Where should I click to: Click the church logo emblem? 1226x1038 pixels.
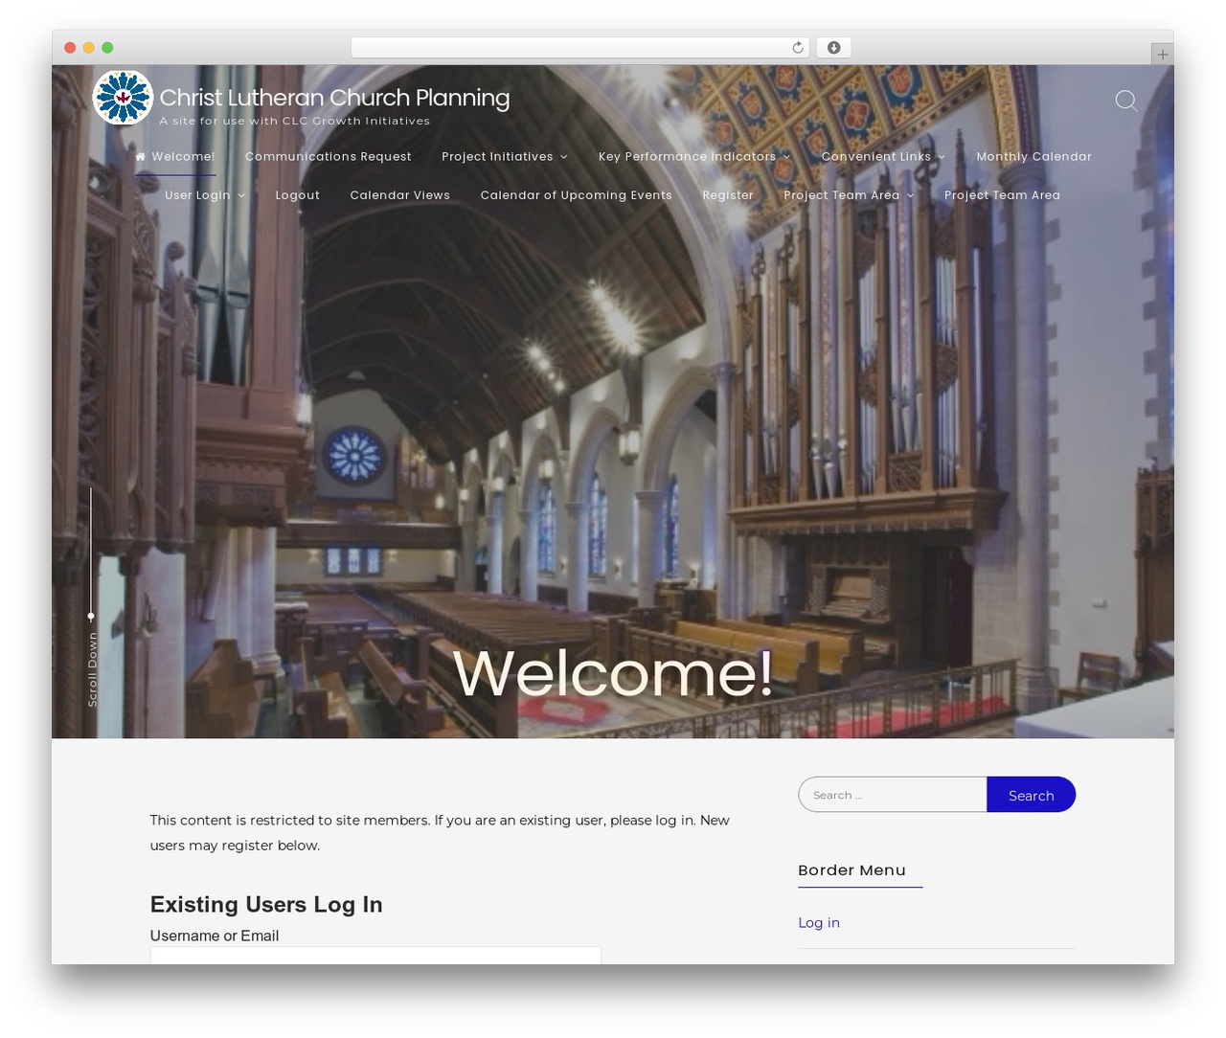click(x=123, y=98)
